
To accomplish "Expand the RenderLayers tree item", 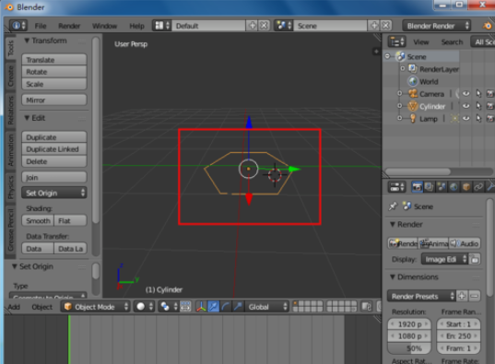I will (x=403, y=68).
